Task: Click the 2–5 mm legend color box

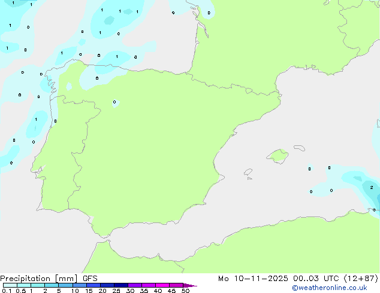Action: (x=52, y=285)
